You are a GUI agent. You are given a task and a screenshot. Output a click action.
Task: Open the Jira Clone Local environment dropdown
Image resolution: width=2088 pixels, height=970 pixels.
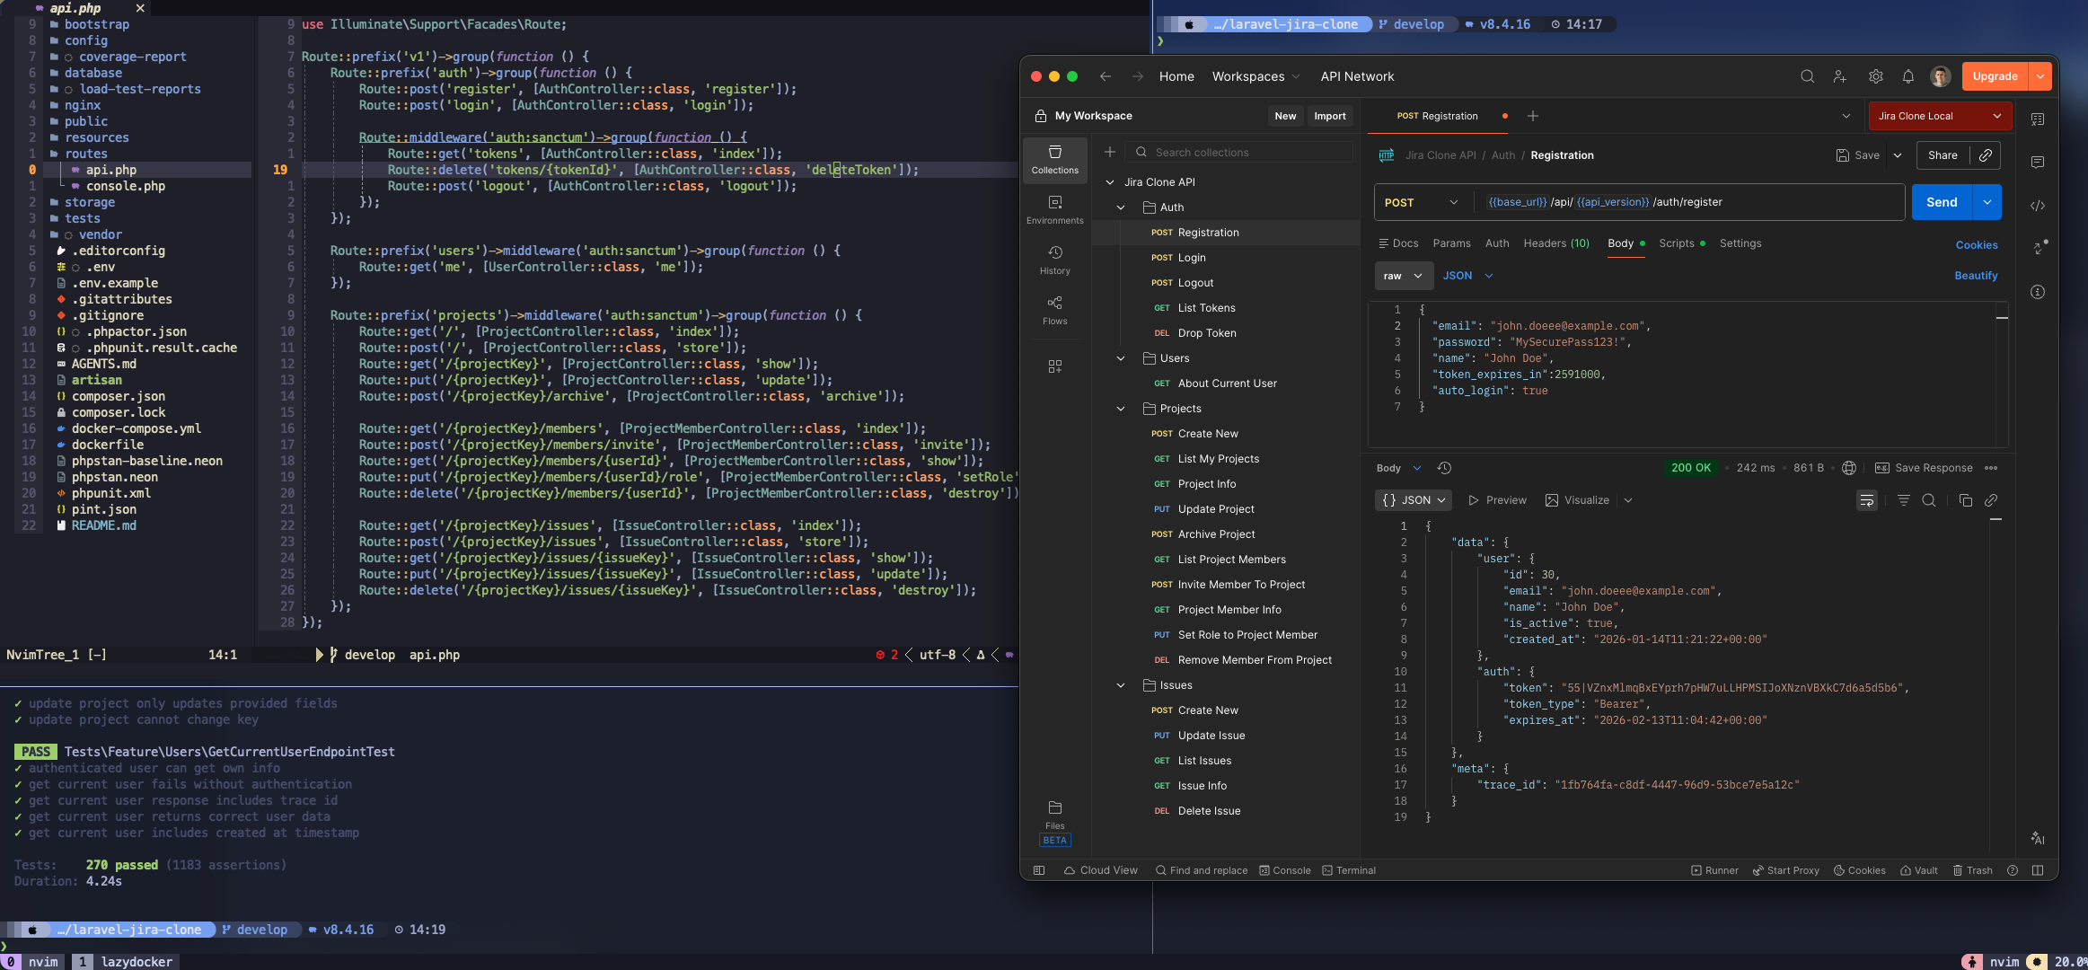coord(1939,116)
